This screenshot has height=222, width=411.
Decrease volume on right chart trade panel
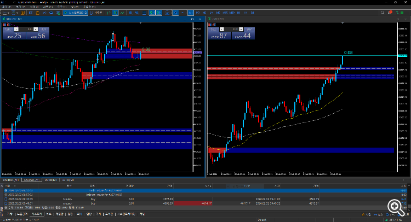(222, 30)
